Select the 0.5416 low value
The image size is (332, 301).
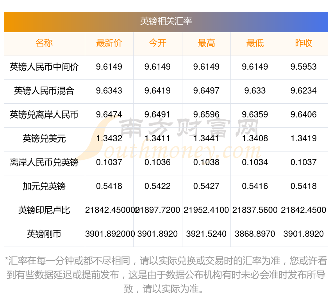click(255, 186)
